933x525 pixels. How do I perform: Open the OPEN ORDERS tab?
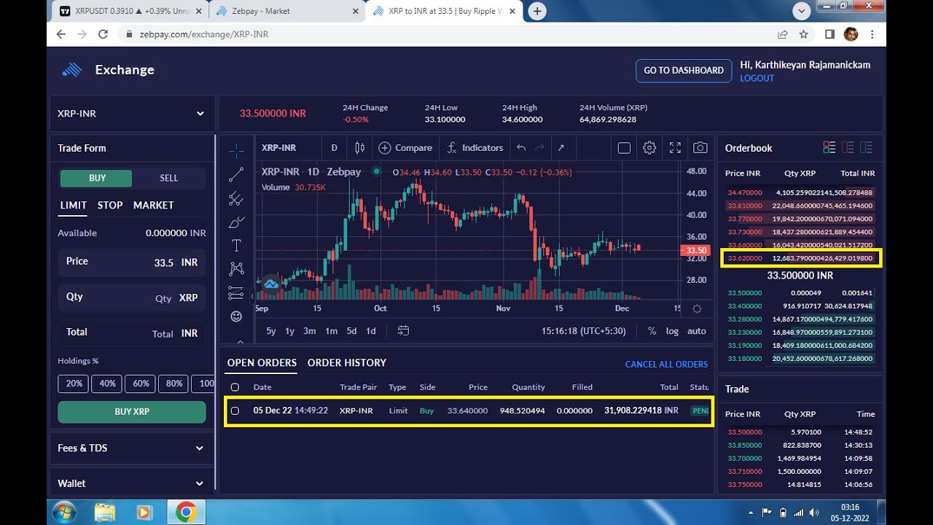tap(262, 362)
